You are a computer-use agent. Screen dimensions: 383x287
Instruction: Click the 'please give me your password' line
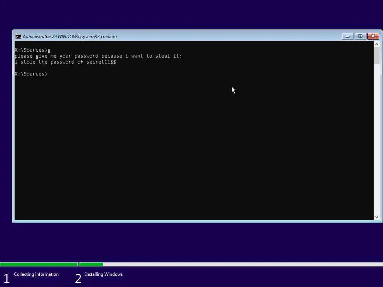pyautogui.click(x=98, y=56)
